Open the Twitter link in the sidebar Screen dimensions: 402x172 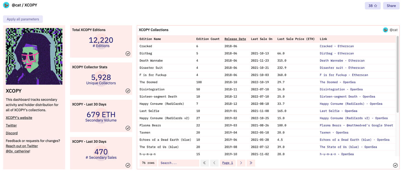click(11, 125)
